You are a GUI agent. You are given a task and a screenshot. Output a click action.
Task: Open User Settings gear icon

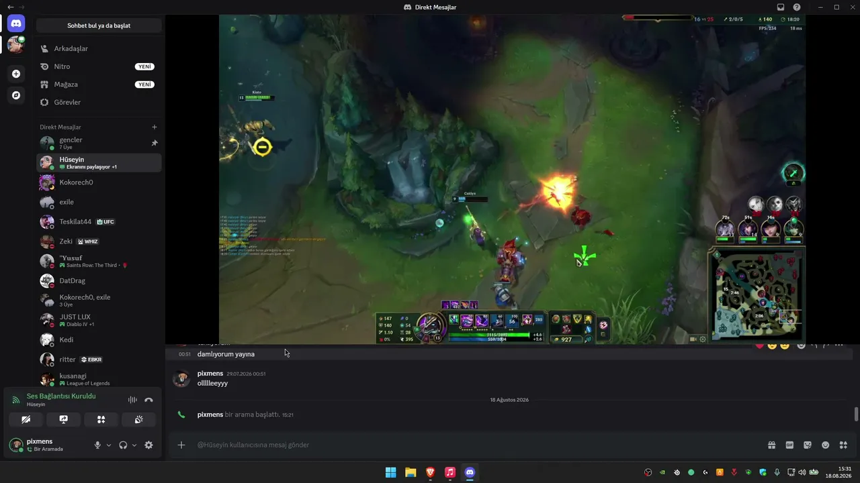[149, 445]
